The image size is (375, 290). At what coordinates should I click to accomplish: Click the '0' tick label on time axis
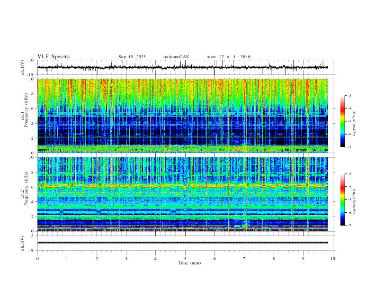[37, 259]
